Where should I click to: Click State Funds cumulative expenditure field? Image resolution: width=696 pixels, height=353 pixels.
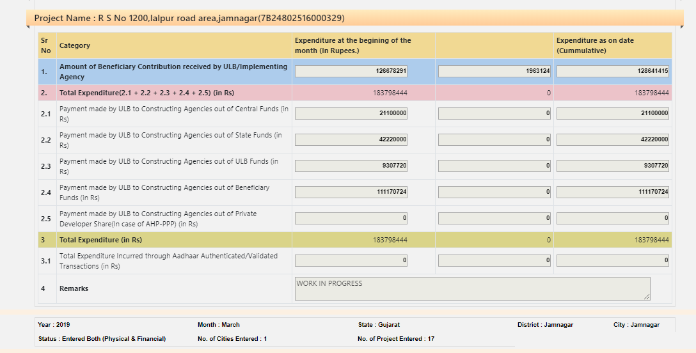tap(613, 140)
